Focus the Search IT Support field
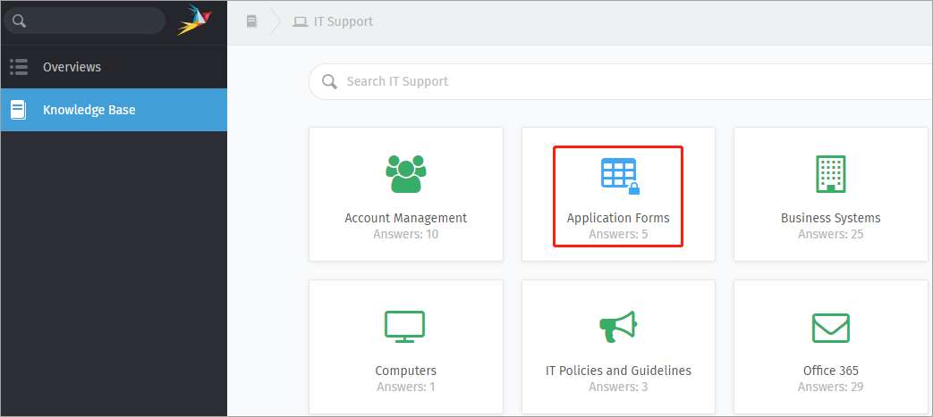This screenshot has width=933, height=417. (x=621, y=81)
